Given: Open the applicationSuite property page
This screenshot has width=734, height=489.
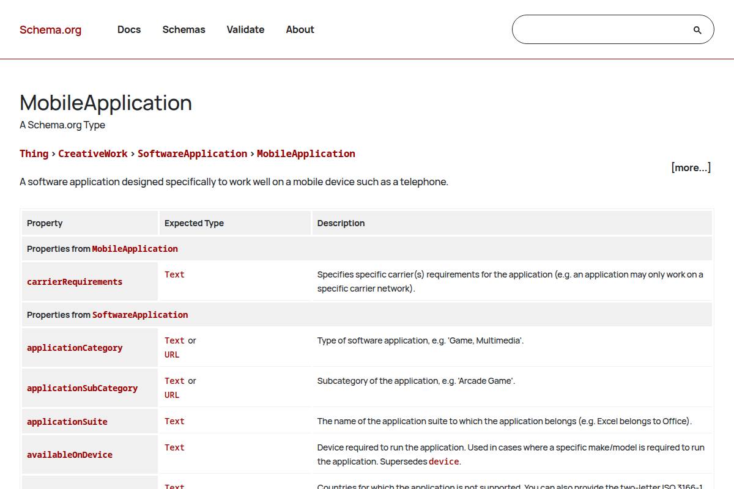Looking at the screenshot, I should [67, 421].
